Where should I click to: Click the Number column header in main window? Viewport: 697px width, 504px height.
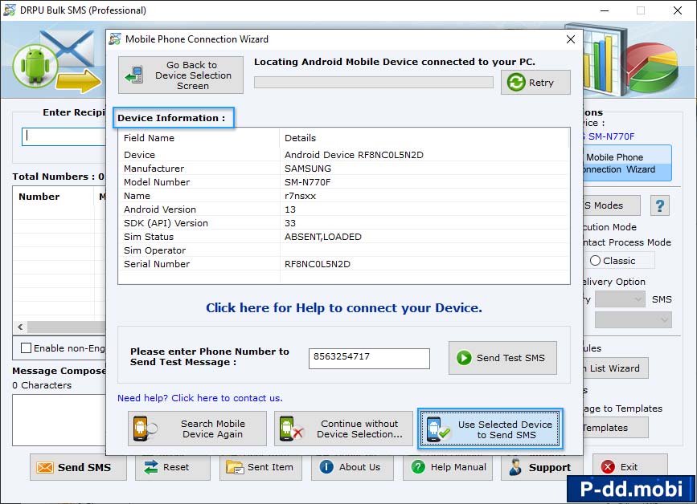[x=54, y=197]
